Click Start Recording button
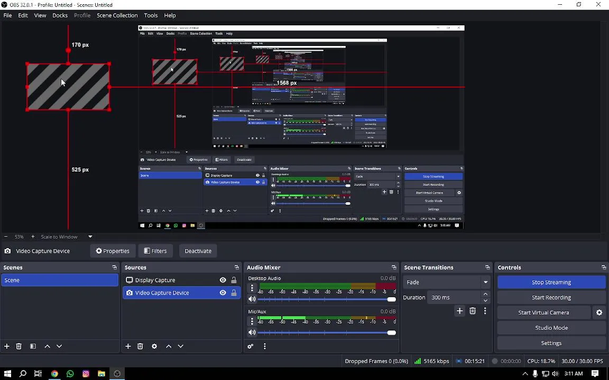Image resolution: width=609 pixels, height=380 pixels. click(x=551, y=298)
